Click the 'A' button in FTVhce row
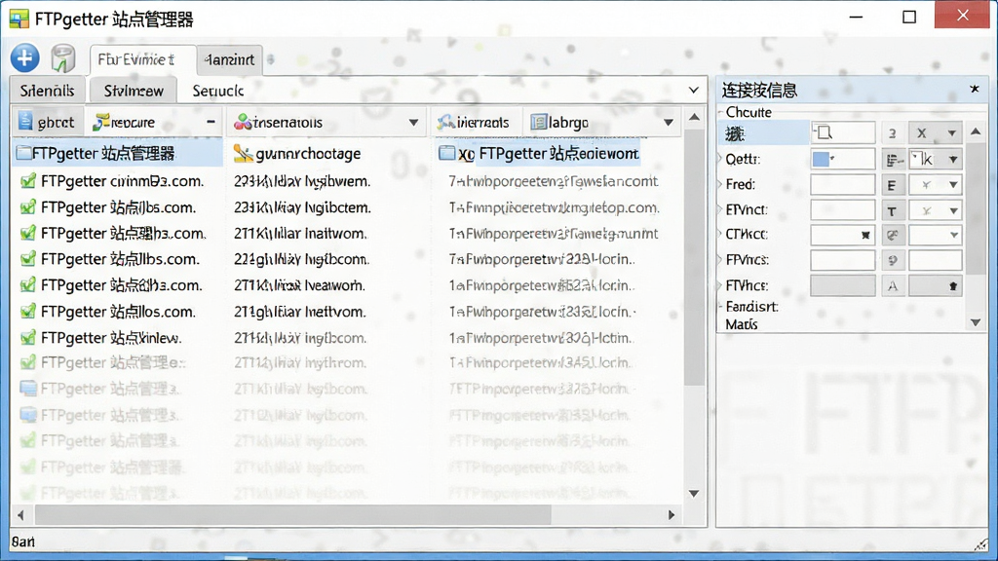 point(893,286)
